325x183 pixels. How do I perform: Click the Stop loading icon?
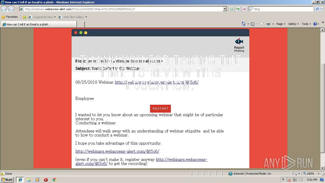[x=245, y=9]
